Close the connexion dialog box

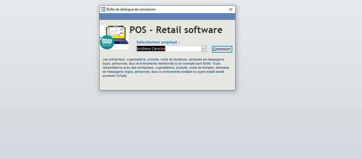point(231,9)
